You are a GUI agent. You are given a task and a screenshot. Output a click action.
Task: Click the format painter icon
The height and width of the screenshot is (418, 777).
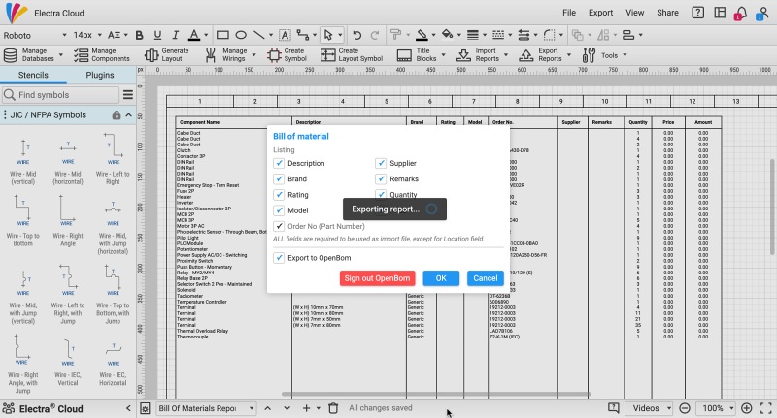(395, 35)
